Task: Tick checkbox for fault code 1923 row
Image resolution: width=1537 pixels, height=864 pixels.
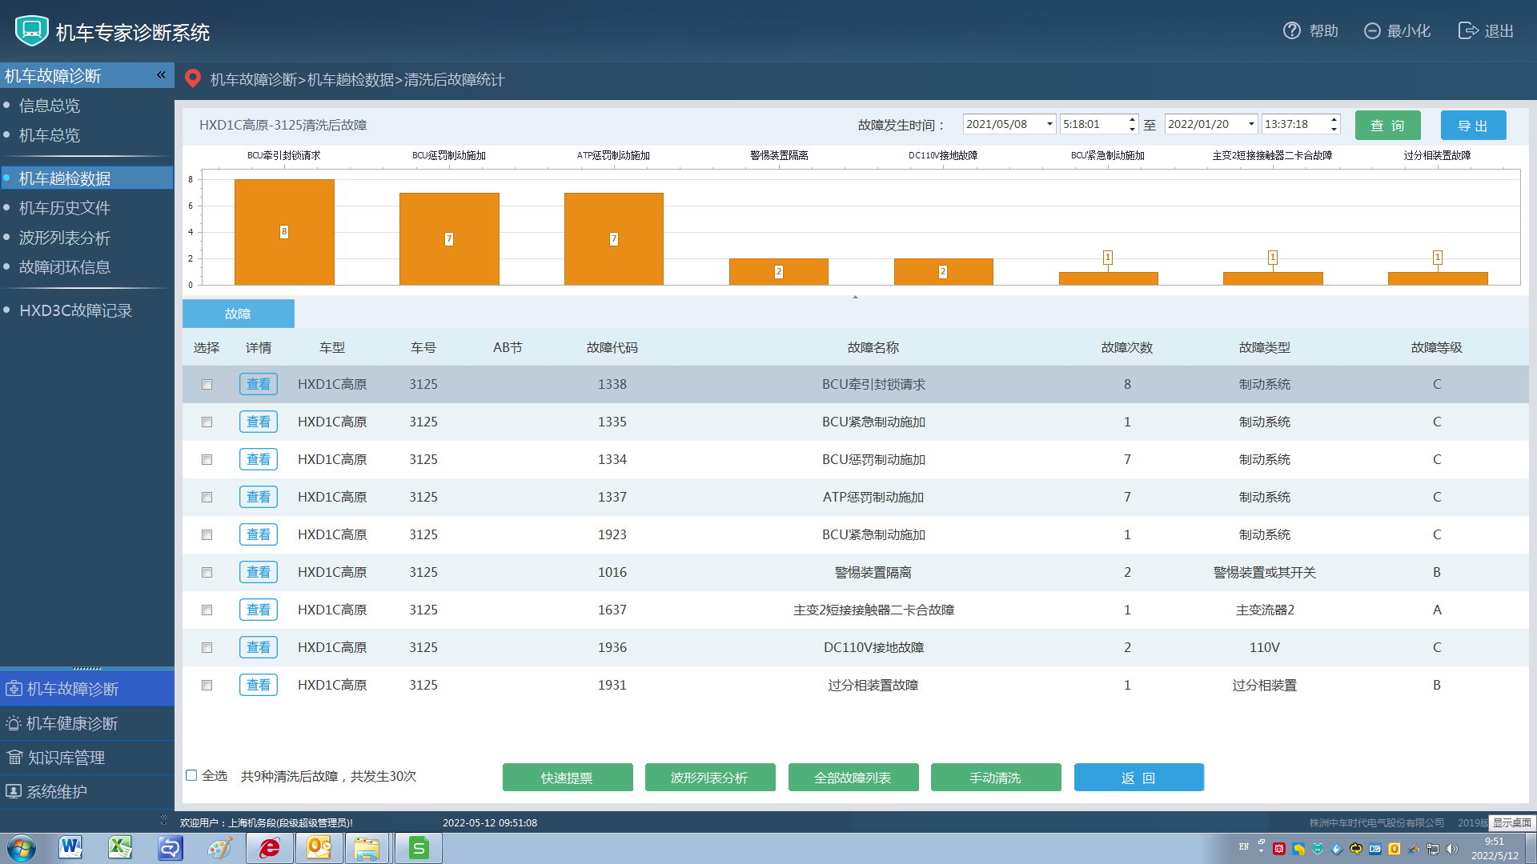Action: pyautogui.click(x=207, y=535)
